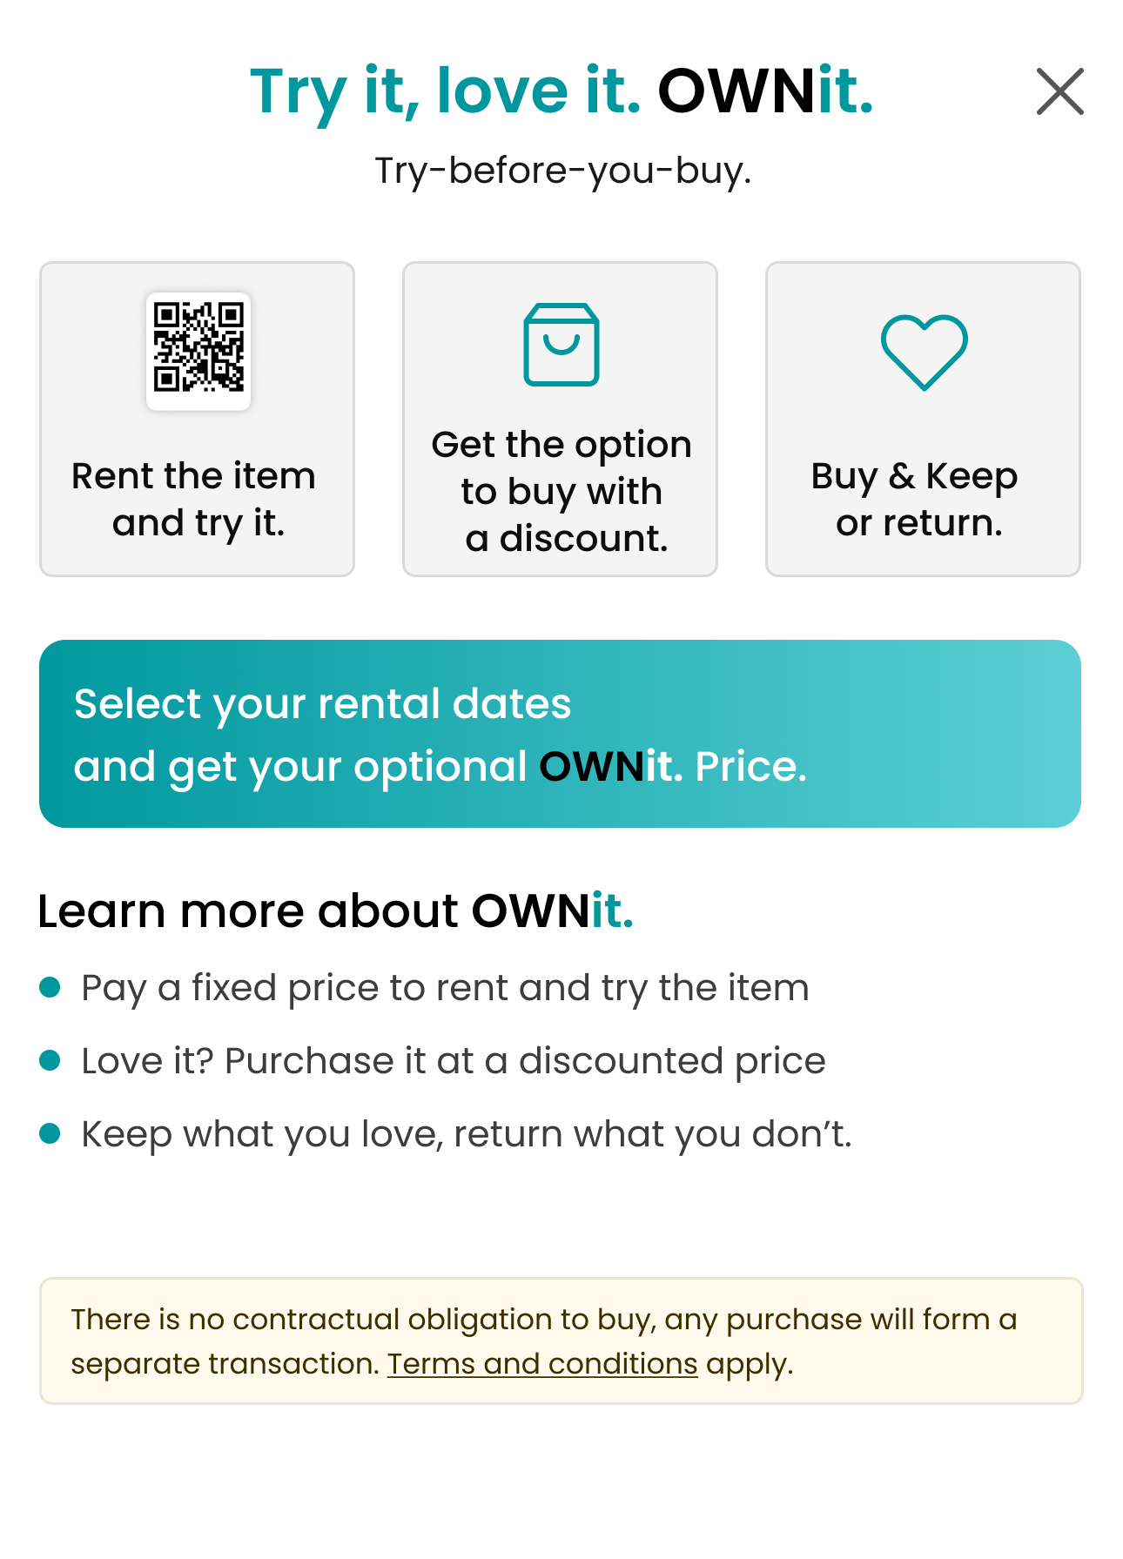This screenshot has height=1559, width=1123.
Task: Click Select your rental dates banner
Action: 560,733
